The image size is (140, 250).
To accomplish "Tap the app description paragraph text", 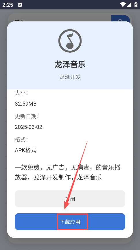I will tap(68, 172).
